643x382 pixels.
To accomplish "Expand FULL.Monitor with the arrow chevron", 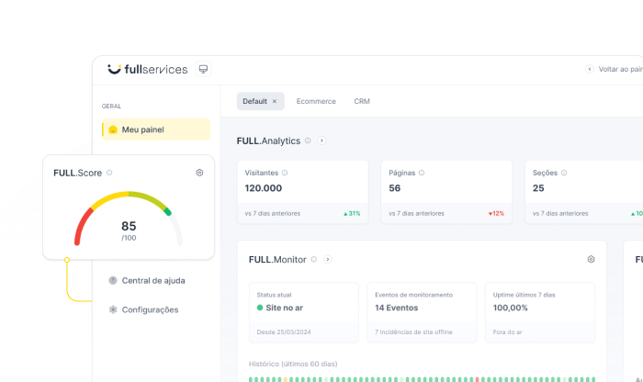I will click(328, 259).
